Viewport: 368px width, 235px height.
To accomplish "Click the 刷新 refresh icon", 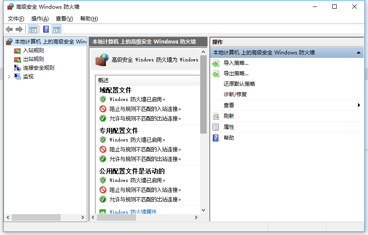I will [216, 116].
